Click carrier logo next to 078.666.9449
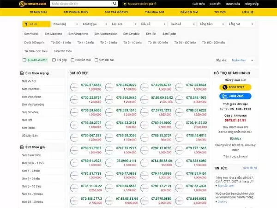 click(x=109, y=99)
